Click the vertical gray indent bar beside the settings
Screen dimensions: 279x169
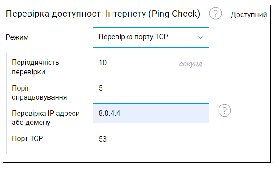tap(6, 103)
